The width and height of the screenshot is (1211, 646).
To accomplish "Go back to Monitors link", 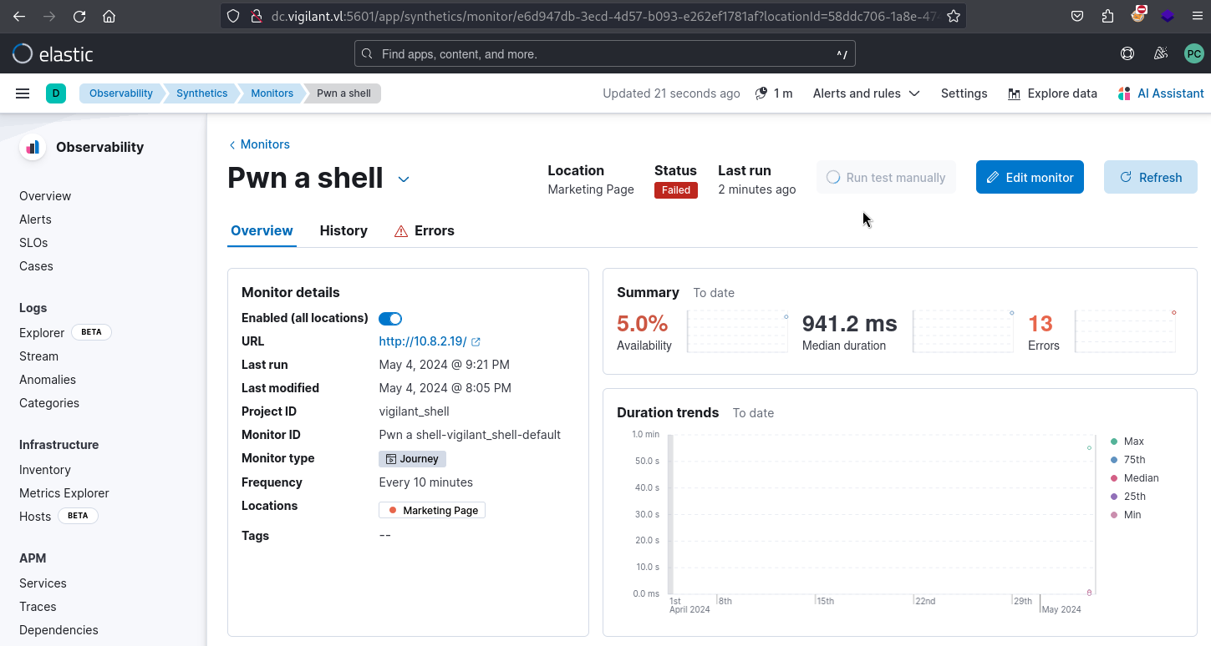I will 260,144.
